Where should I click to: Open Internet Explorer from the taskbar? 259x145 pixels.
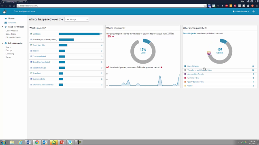(20, 142)
